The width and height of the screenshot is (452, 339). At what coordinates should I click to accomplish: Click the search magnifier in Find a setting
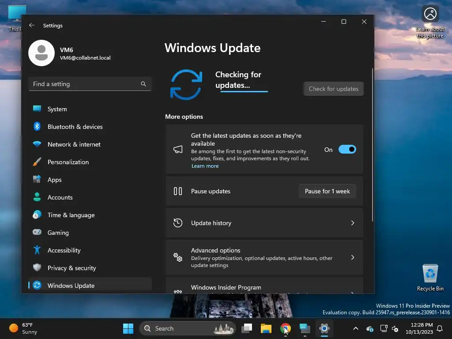pyautogui.click(x=143, y=84)
